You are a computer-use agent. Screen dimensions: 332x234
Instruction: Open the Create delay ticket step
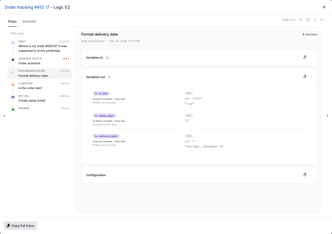click(x=40, y=98)
